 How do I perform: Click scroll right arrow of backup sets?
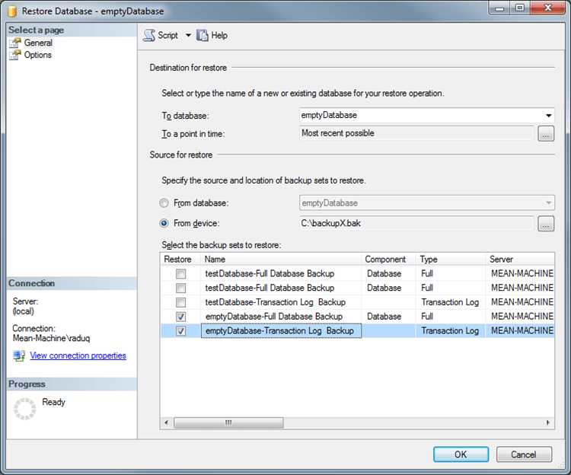pyautogui.click(x=548, y=422)
